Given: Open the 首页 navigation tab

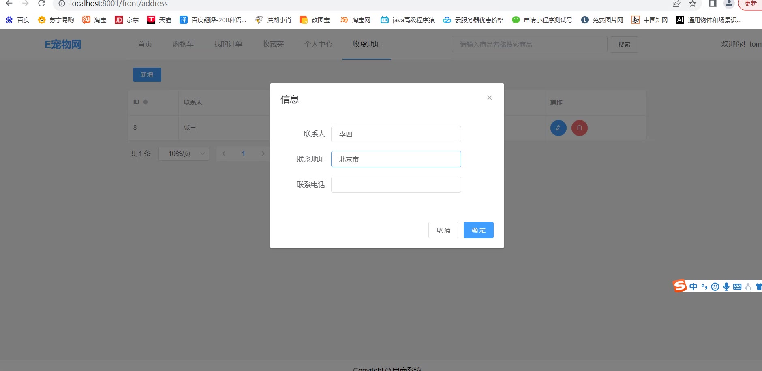Looking at the screenshot, I should (145, 44).
